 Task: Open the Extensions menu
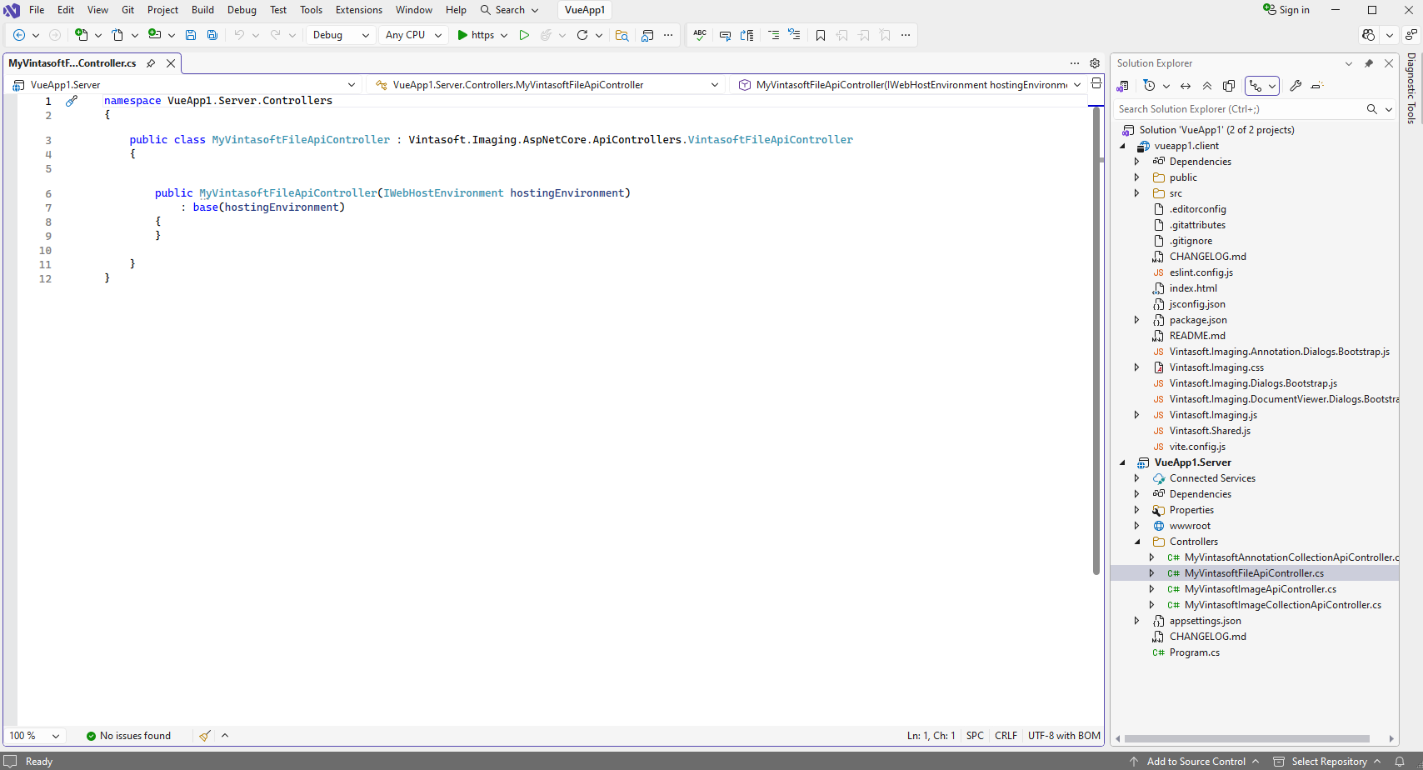click(x=358, y=10)
